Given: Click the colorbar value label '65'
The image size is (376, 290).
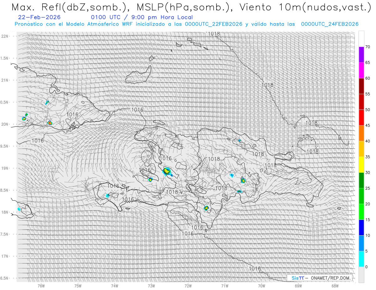Looking at the screenshot, I should point(368,63).
